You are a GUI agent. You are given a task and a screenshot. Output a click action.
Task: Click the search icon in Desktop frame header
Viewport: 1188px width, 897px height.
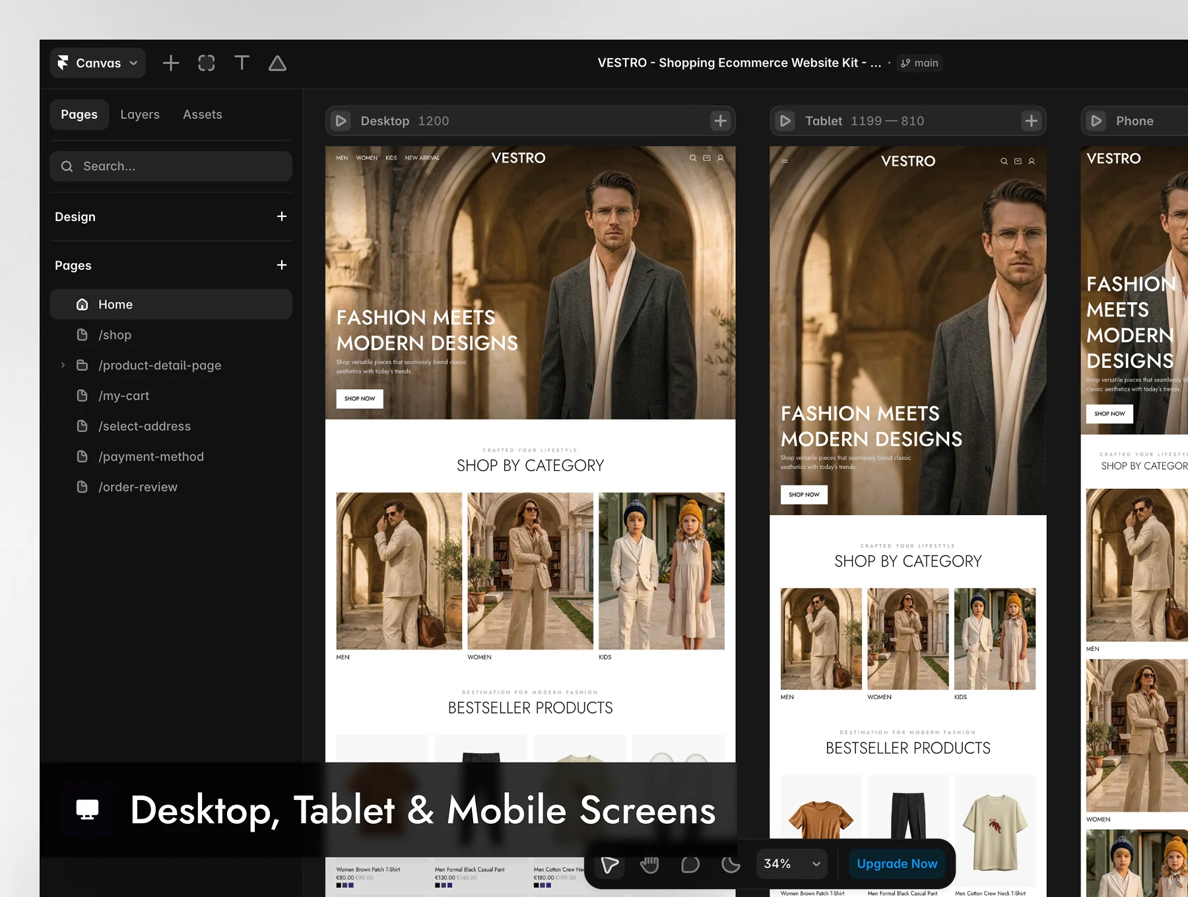click(693, 158)
